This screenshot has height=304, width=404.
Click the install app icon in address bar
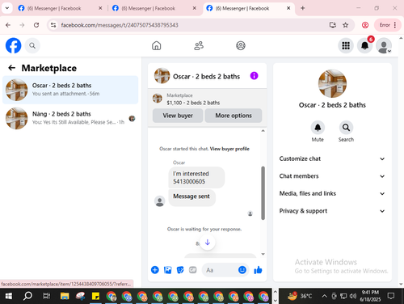(x=333, y=25)
